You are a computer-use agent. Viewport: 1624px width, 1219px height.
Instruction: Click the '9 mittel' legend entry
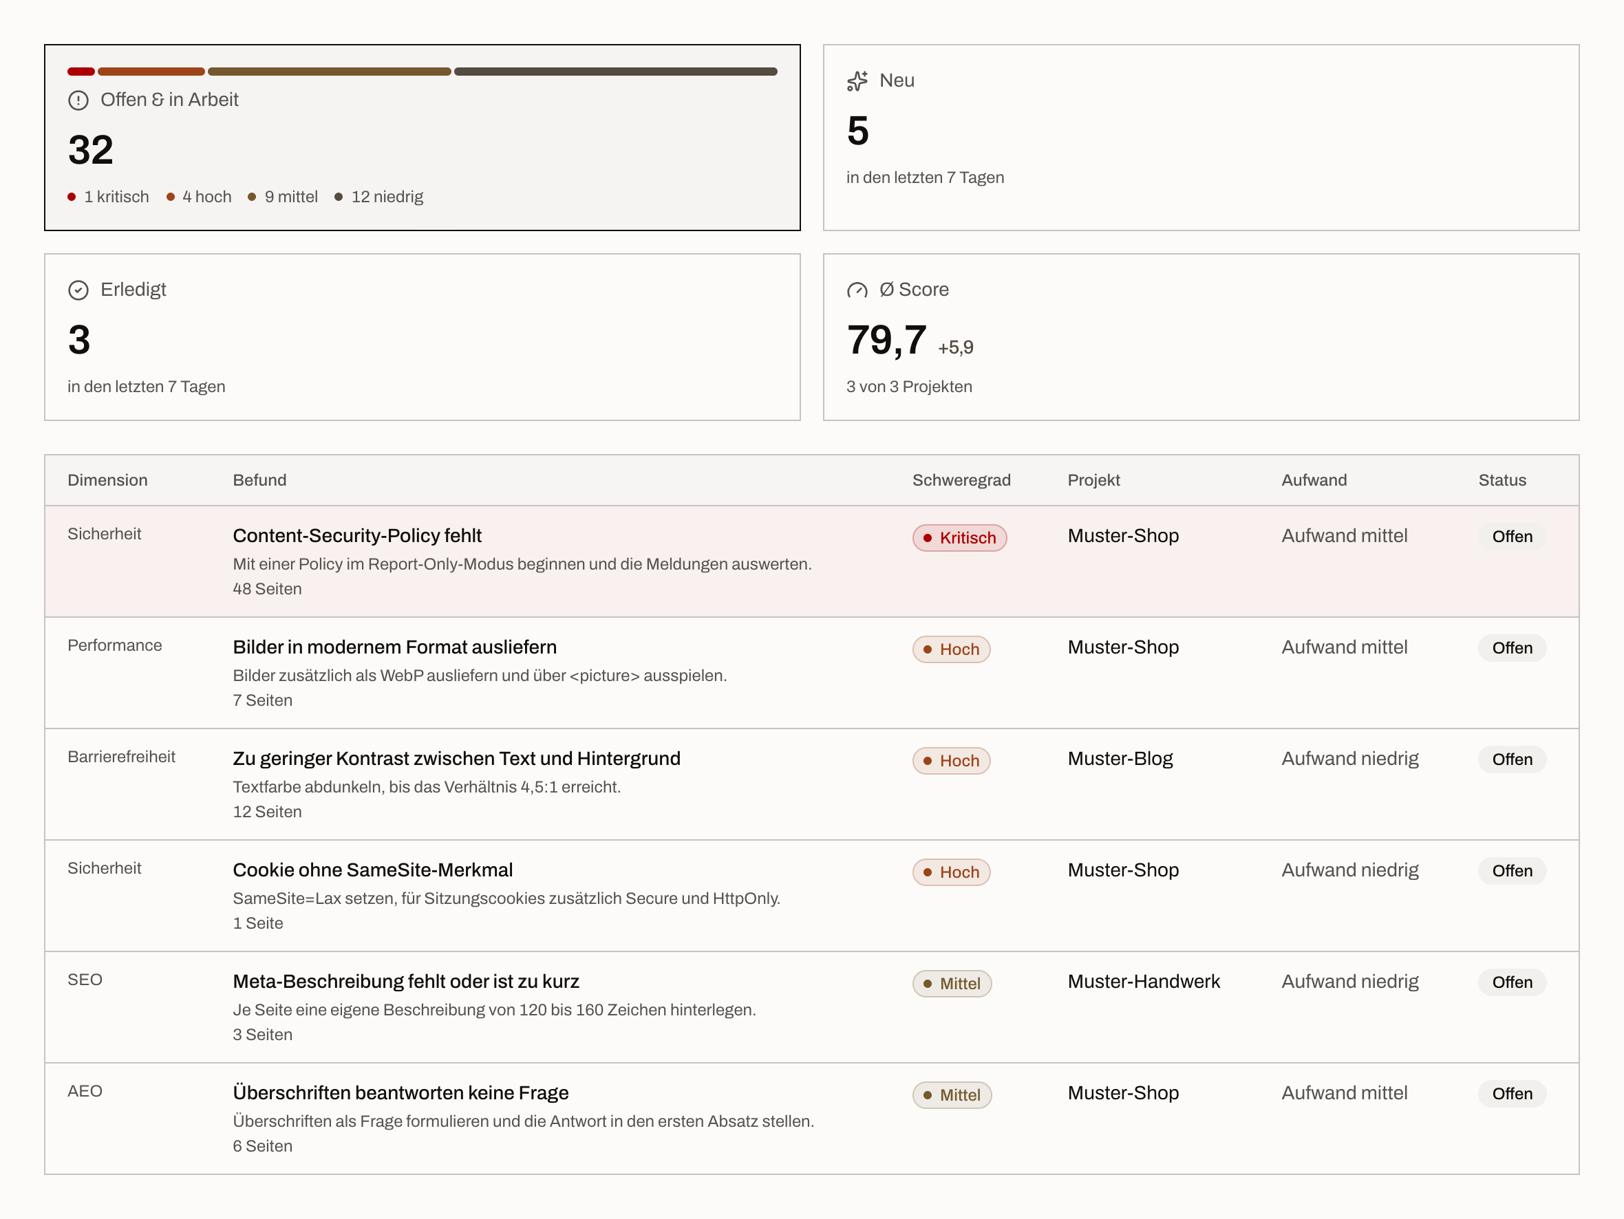click(283, 197)
